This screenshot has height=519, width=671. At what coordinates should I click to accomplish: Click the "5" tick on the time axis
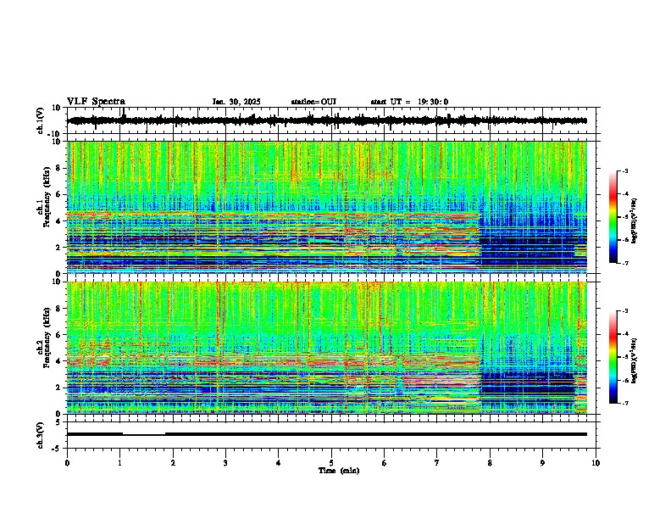[x=331, y=463]
